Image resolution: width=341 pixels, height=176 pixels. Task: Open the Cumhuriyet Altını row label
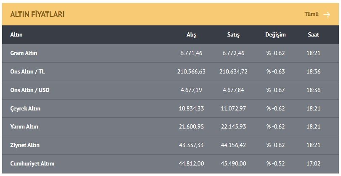[x=32, y=163]
